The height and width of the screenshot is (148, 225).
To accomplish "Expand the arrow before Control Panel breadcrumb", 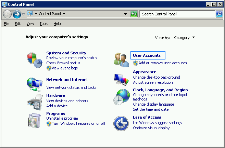I will pyautogui.click(x=36, y=14).
